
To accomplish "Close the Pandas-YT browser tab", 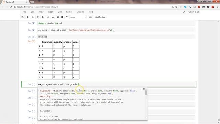I will [27, 2].
